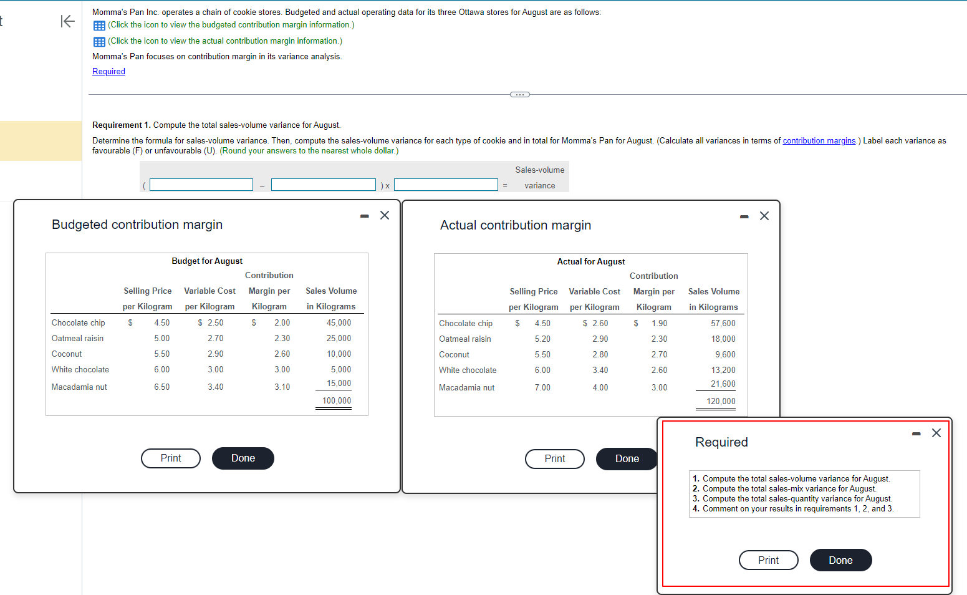Viewport: 967px width, 595px height.
Task: Click Done in Budgeted contribution margin dialog
Action: pos(243,458)
